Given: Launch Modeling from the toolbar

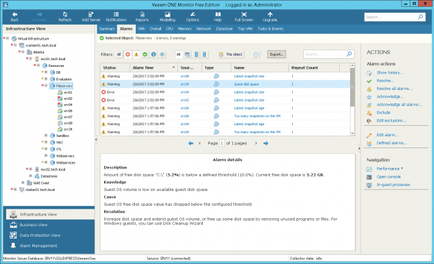Looking at the screenshot, I should (x=167, y=17).
